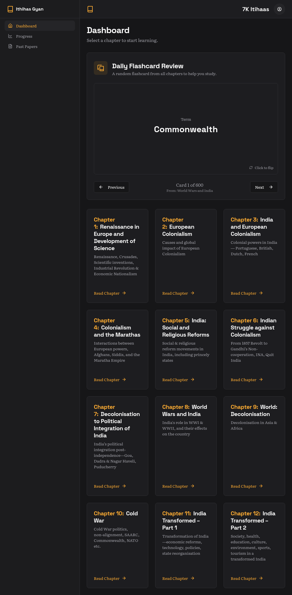The height and width of the screenshot is (595, 292).
Task: Click the Dashboard home icon in sidebar
Action: click(x=10, y=26)
